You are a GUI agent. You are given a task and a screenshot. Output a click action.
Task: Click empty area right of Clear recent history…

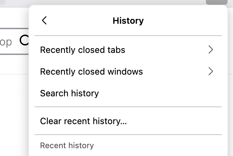coord(174,121)
